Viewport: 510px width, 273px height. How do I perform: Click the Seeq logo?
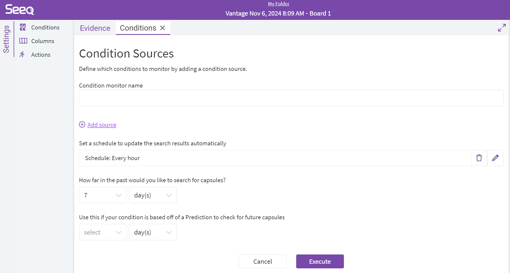tap(20, 10)
